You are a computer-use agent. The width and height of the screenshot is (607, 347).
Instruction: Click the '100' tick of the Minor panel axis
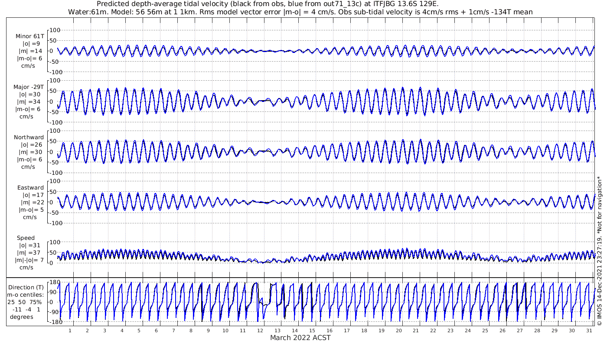point(54,30)
